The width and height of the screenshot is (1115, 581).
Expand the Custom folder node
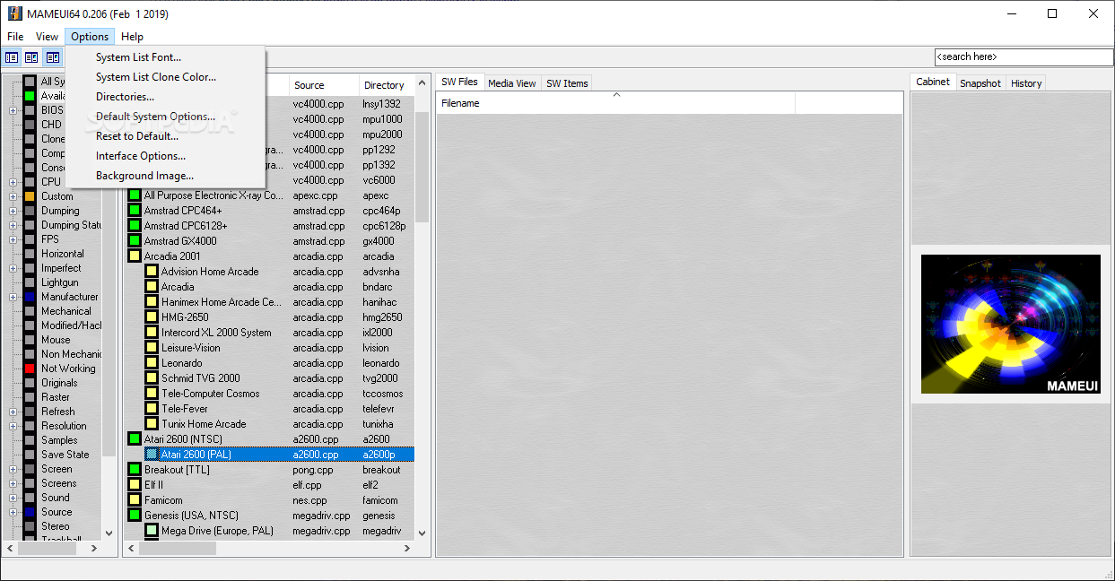coord(13,196)
